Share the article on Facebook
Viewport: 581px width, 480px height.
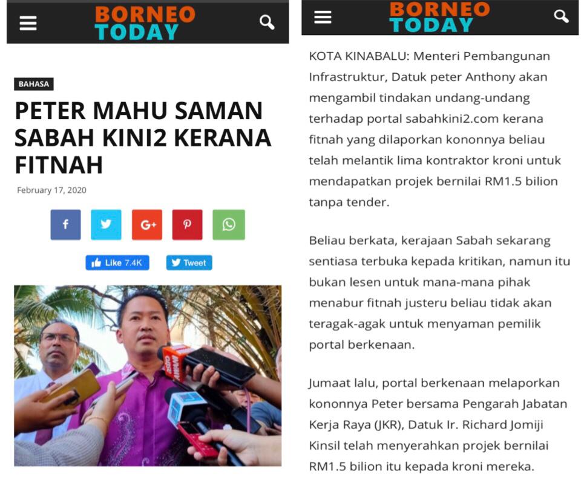coord(65,225)
